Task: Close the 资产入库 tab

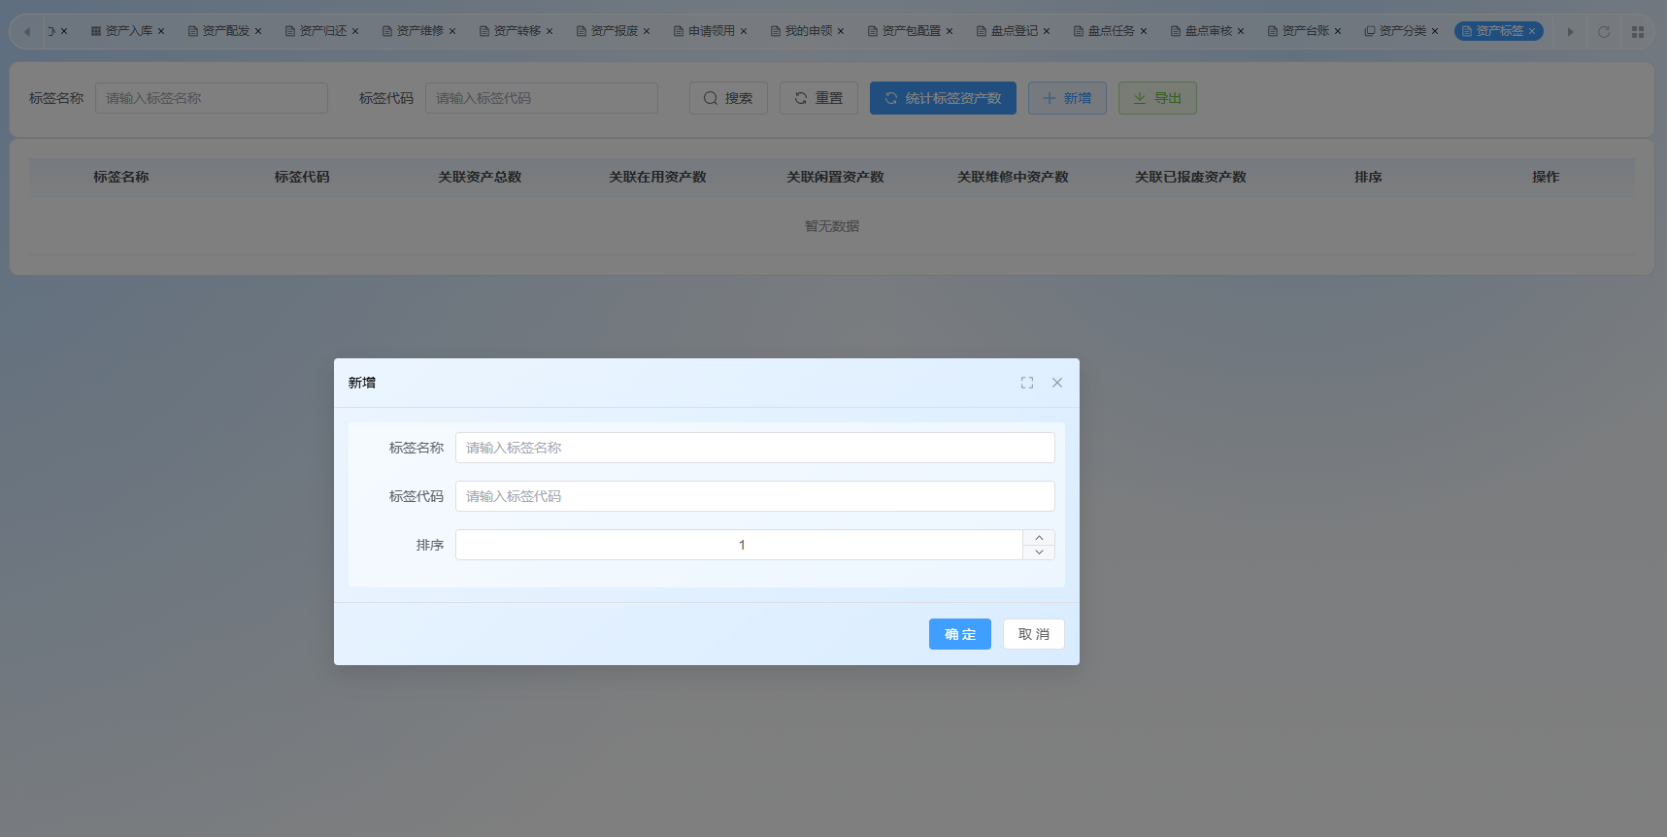Action: (161, 31)
